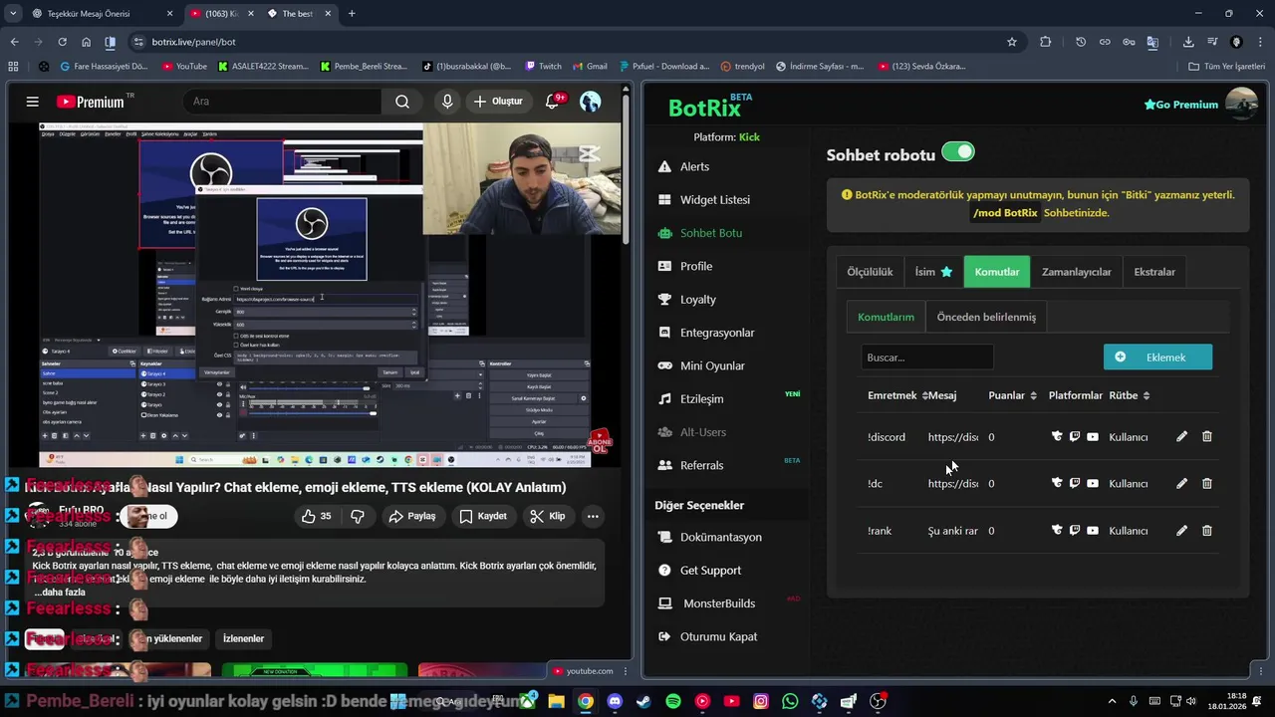The image size is (1275, 717).
Task: Click YouTube Oluştur button
Action: tap(498, 101)
